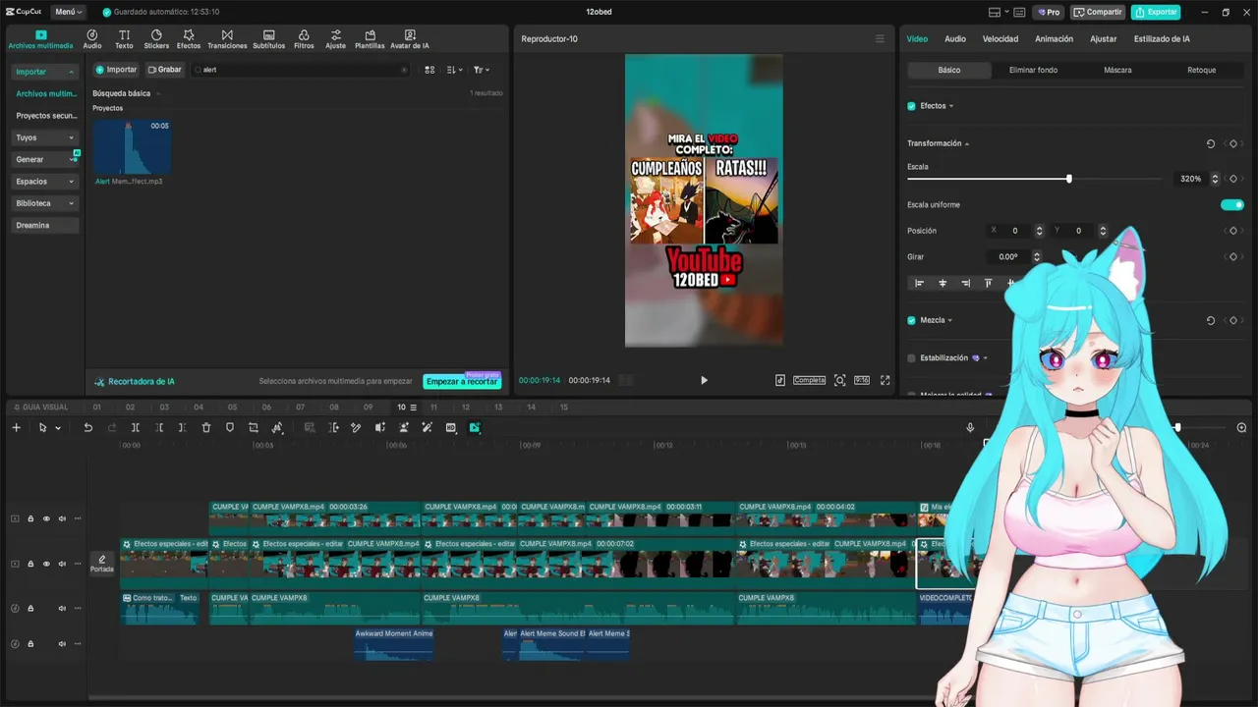Screen dimensions: 1258x707
Task: Adjust the Escala slider handle
Action: (x=1069, y=179)
